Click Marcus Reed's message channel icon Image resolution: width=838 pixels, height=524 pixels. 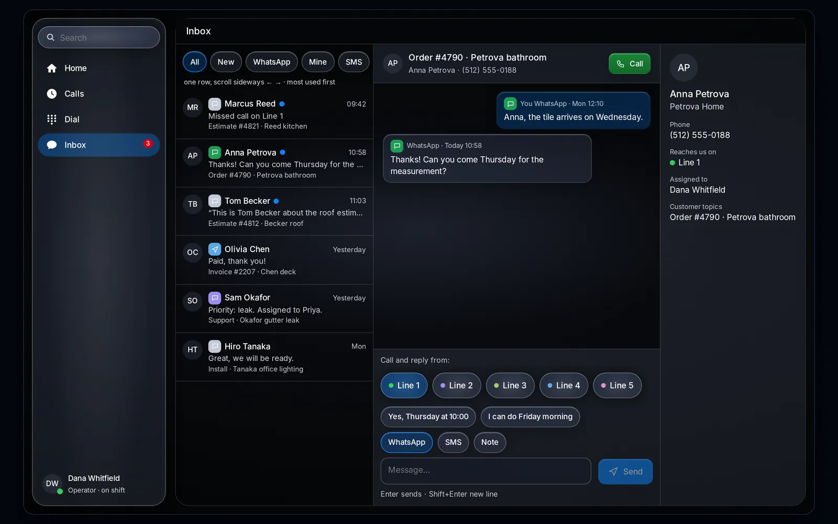point(215,104)
